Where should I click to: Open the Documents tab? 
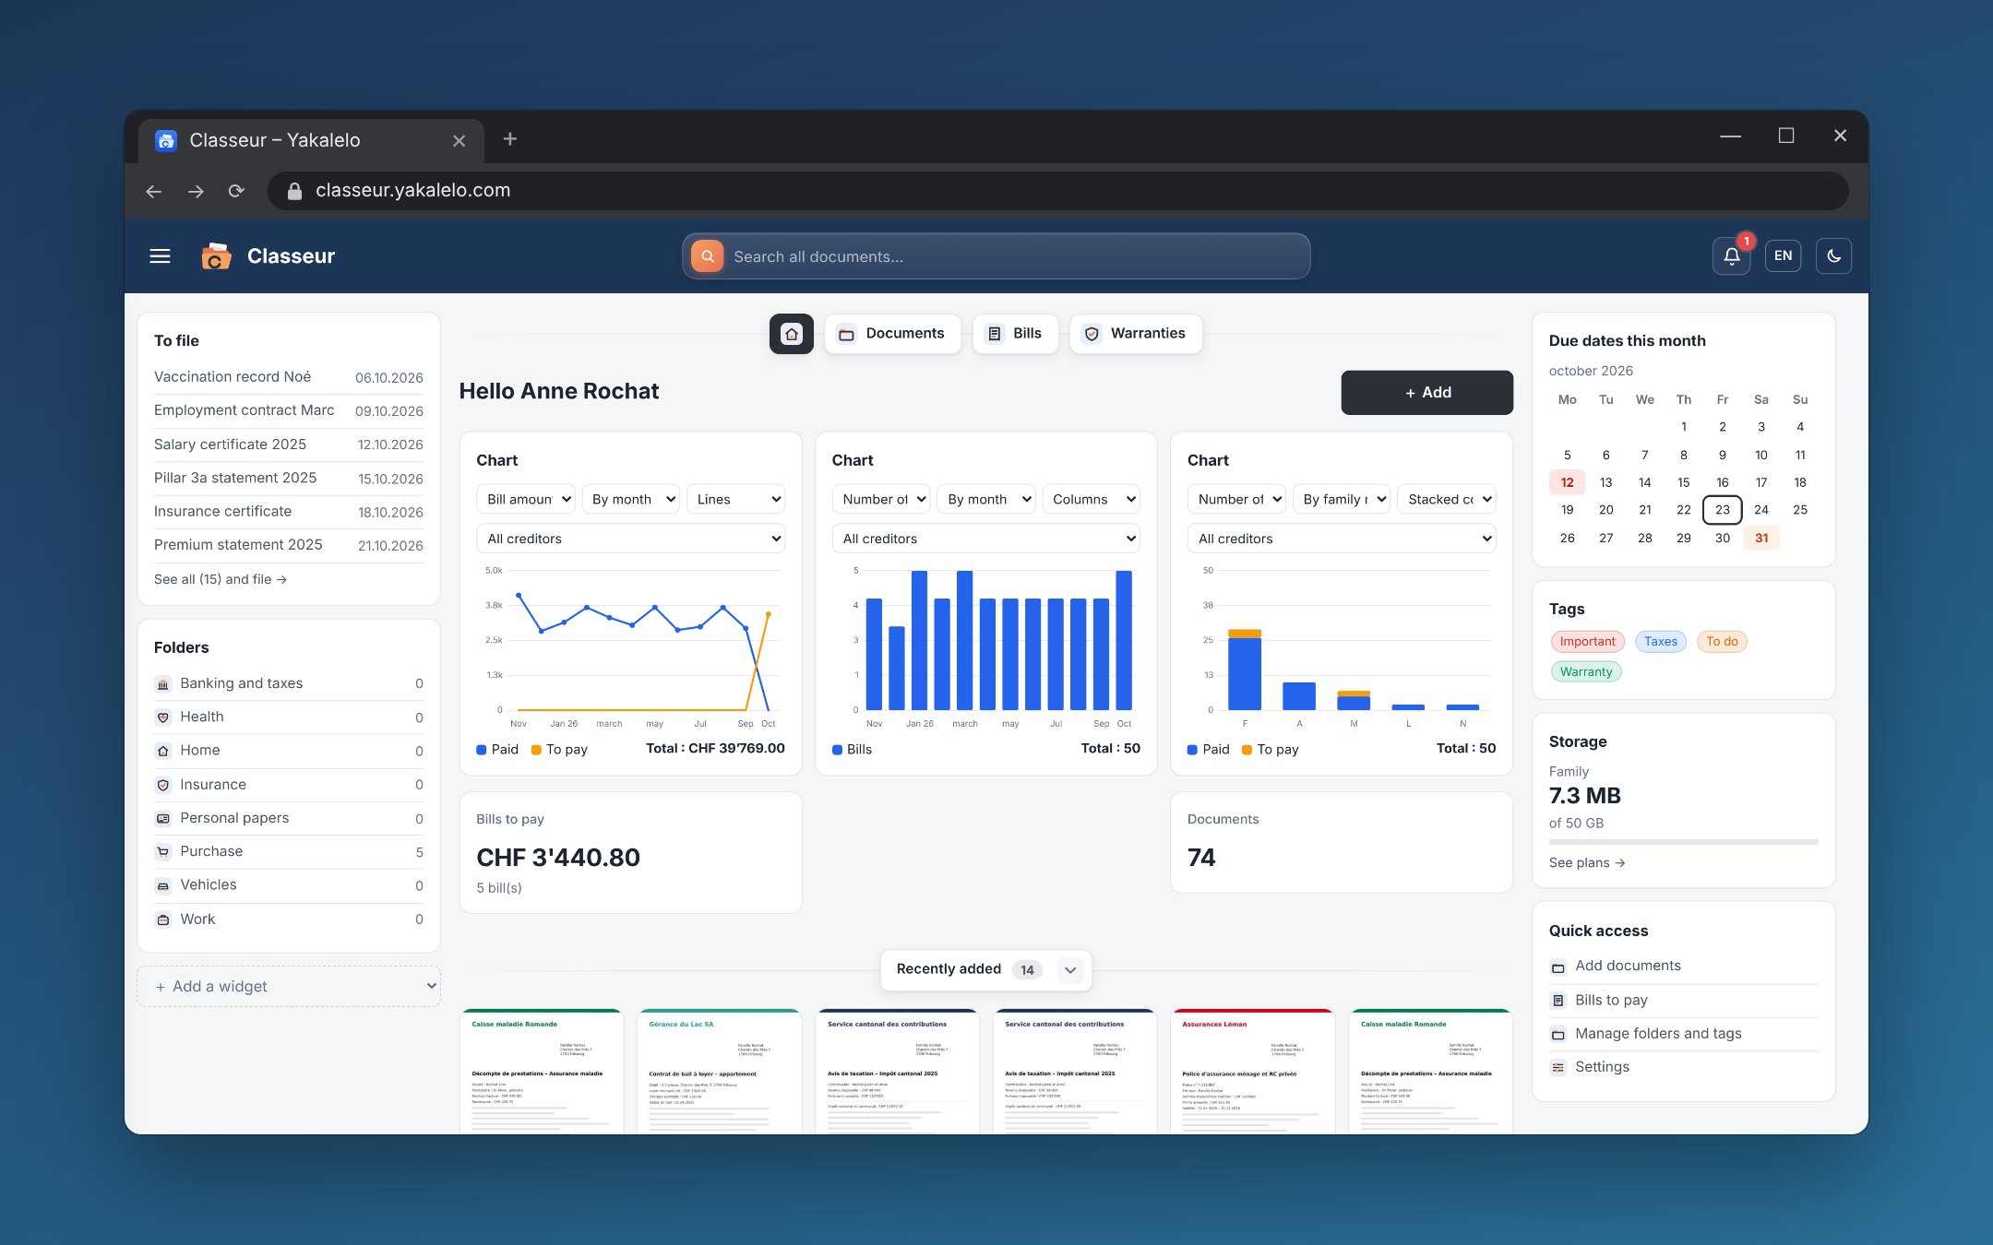pyautogui.click(x=892, y=334)
